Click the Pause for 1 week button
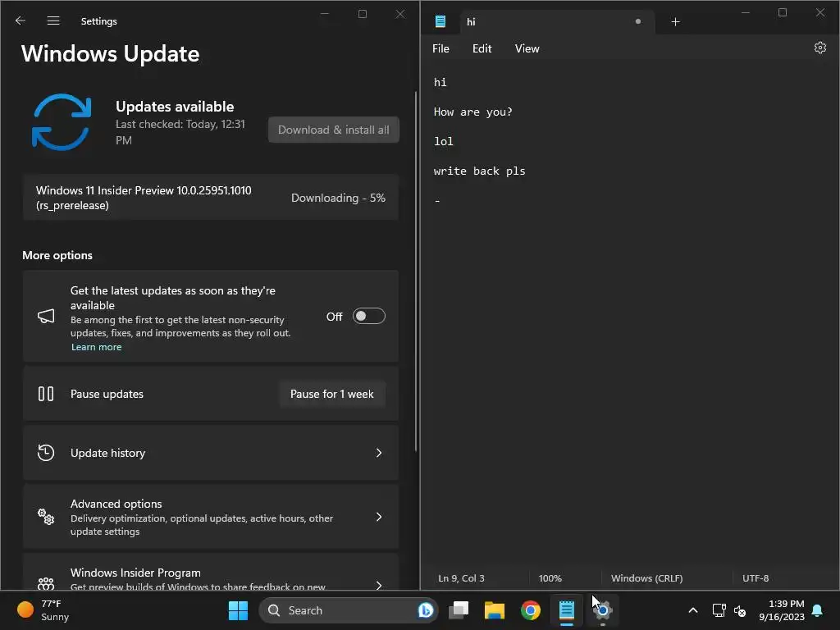840x630 pixels. point(332,394)
